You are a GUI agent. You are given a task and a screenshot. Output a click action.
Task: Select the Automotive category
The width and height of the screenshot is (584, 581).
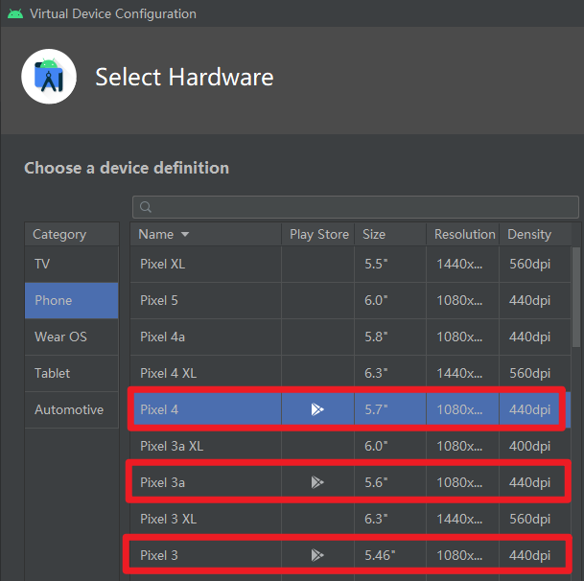tap(72, 409)
